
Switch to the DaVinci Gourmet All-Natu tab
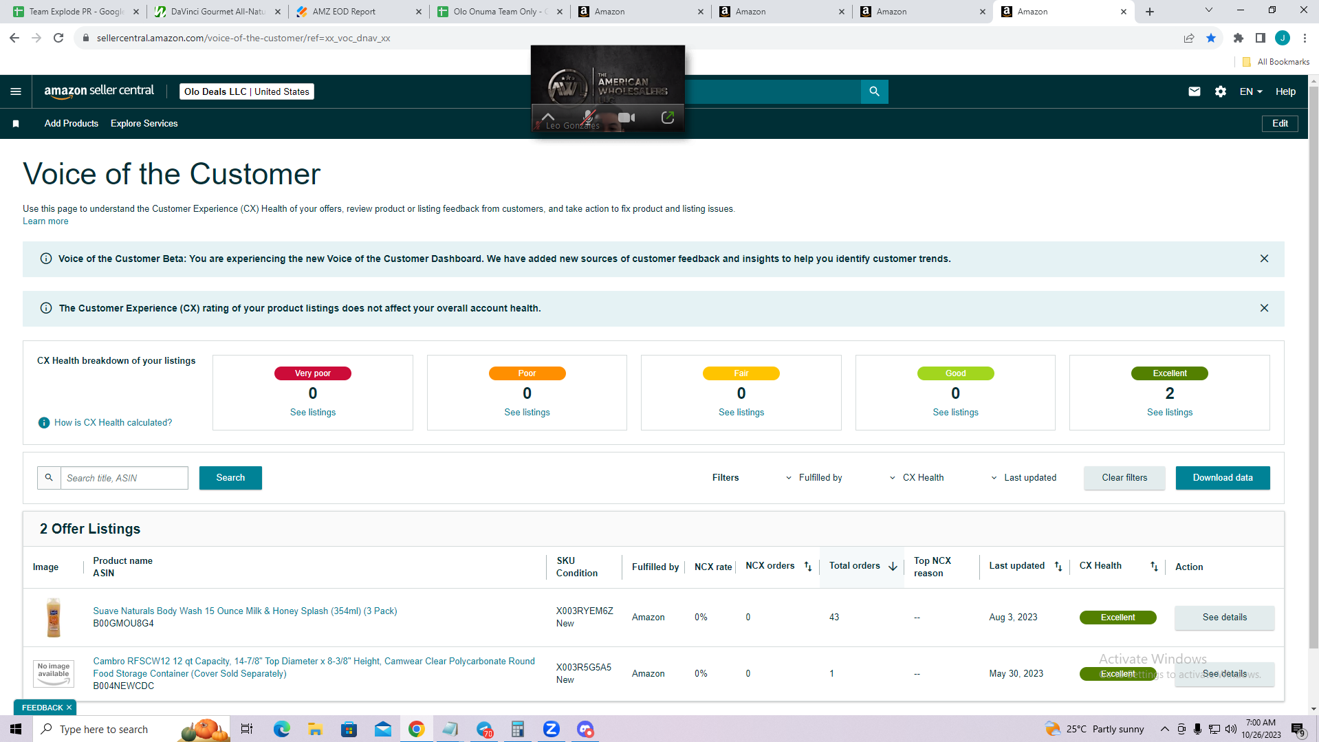pos(217,12)
